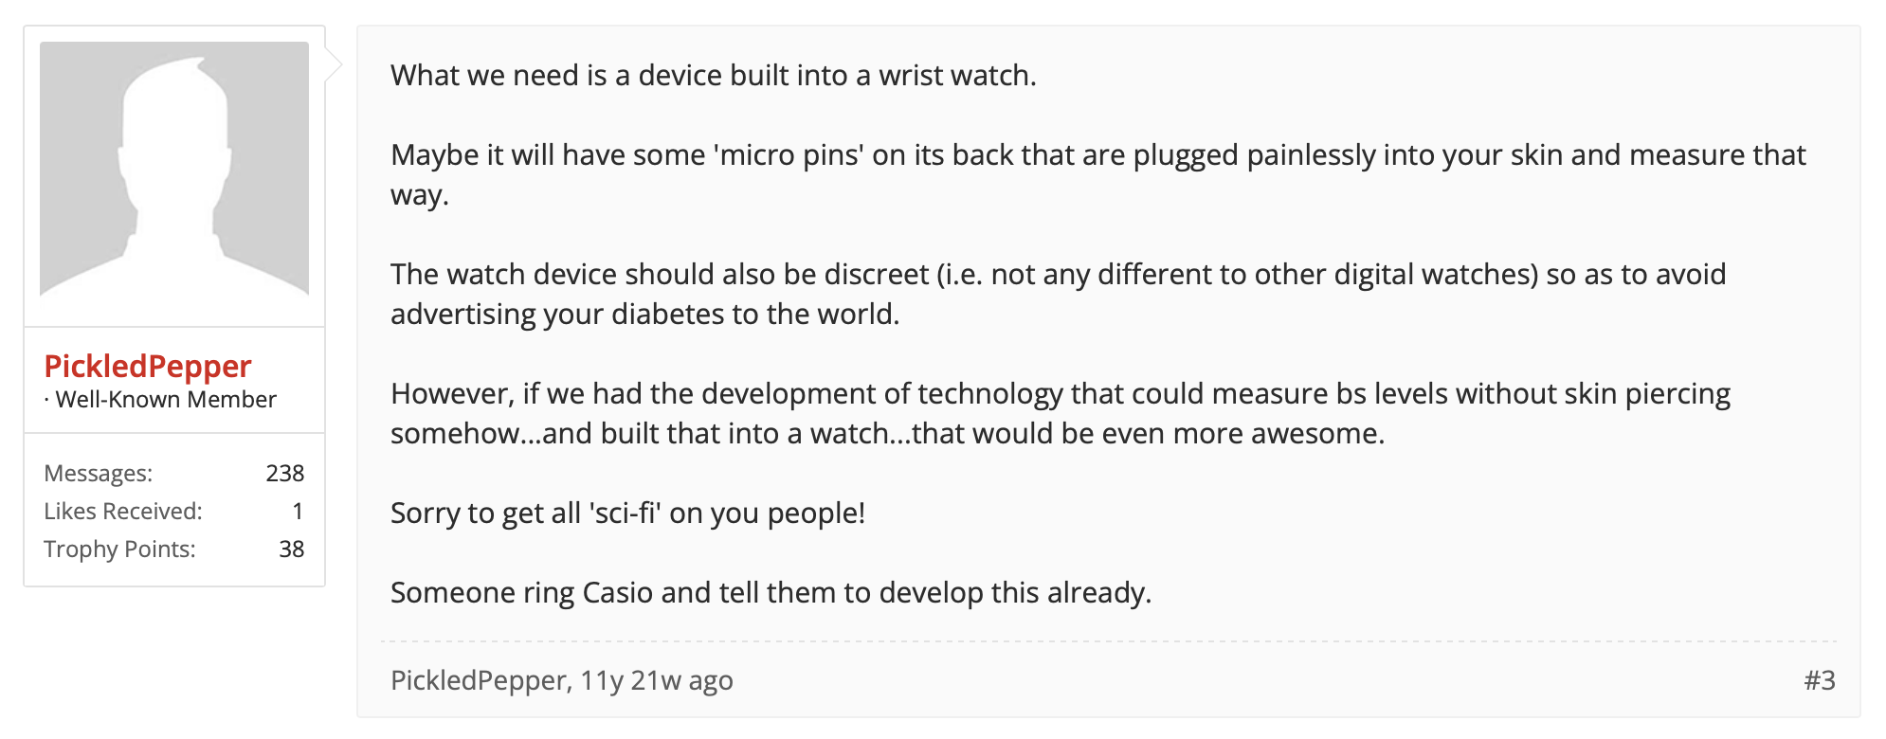This screenshot has height=739, width=1886.
Task: Click the PickledPepper author name in post footer
Action: (479, 680)
